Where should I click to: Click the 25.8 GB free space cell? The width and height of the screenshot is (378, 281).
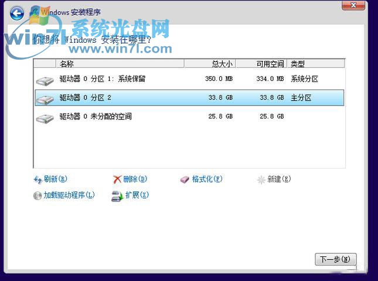pyautogui.click(x=272, y=116)
